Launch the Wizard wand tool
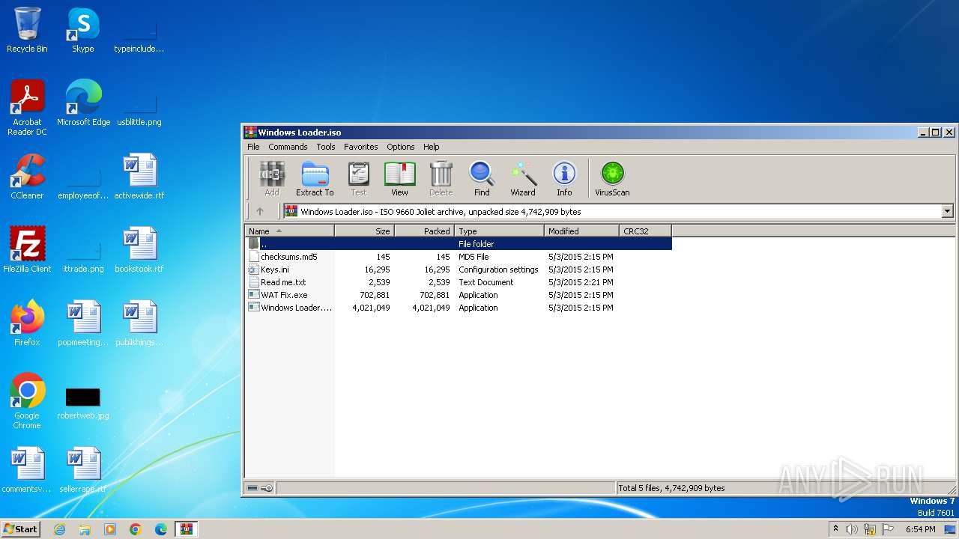This screenshot has height=539, width=959. point(523,179)
